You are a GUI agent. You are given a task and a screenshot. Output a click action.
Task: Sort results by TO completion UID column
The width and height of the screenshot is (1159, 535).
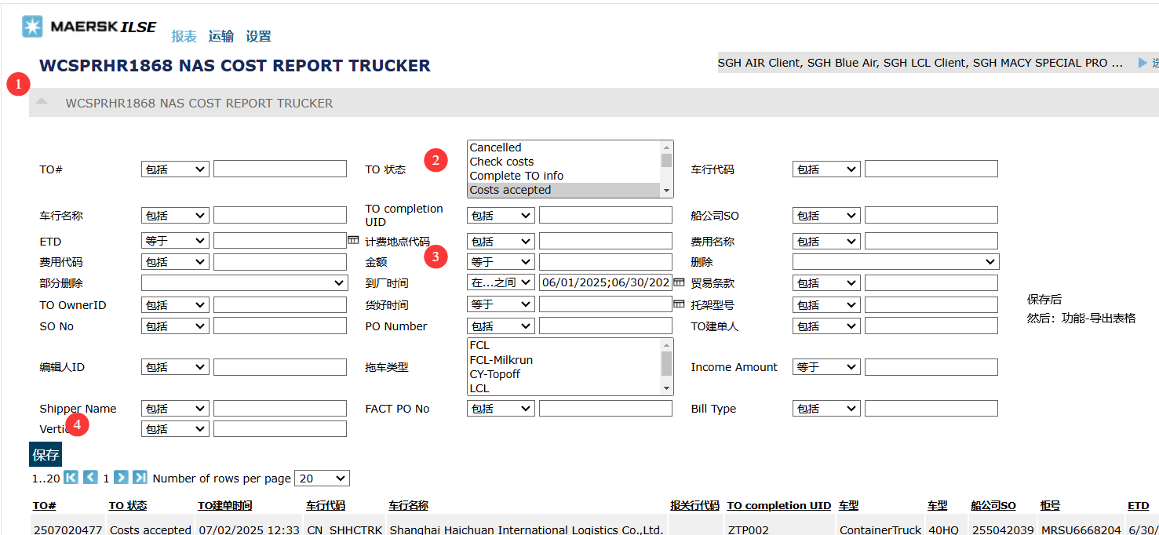click(778, 506)
